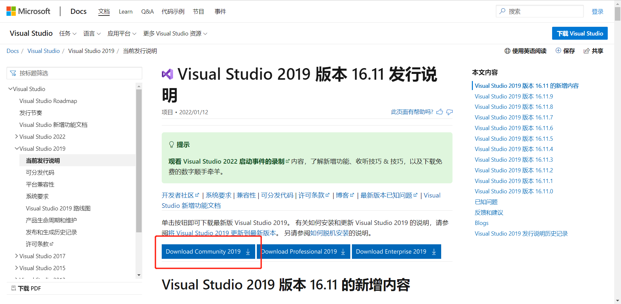The image size is (621, 304).
Task: Click the PDF download document icon
Action: [x=14, y=288]
